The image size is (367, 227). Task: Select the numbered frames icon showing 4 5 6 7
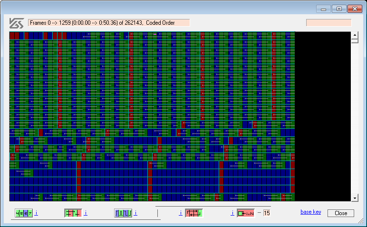(x=24, y=213)
